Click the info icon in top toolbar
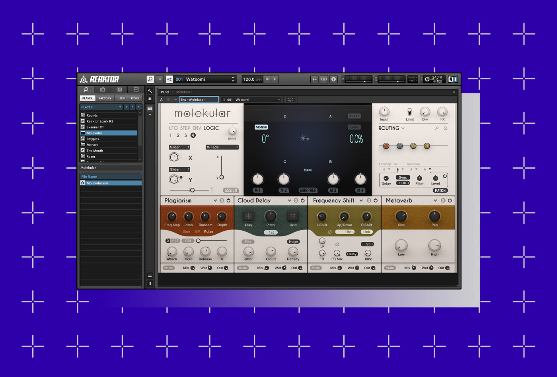 click(x=334, y=79)
